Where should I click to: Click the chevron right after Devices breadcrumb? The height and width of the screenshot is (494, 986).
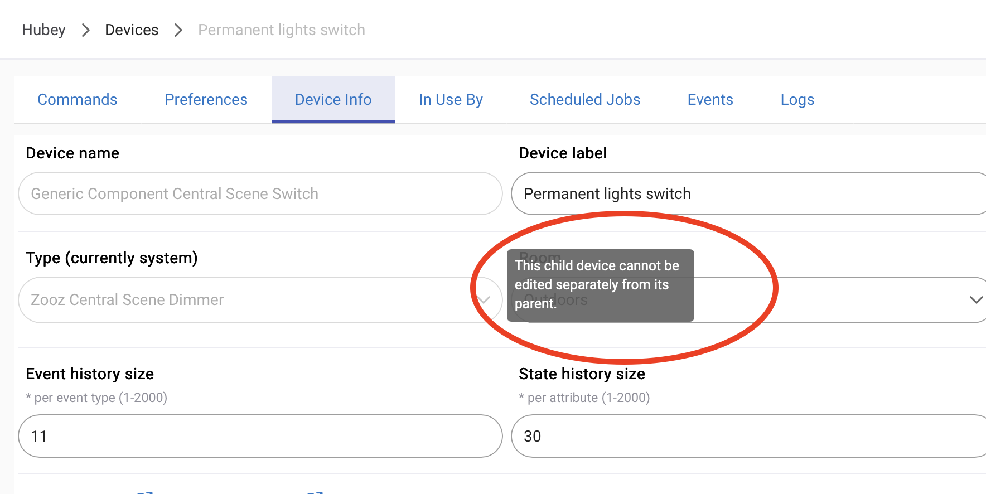click(178, 30)
